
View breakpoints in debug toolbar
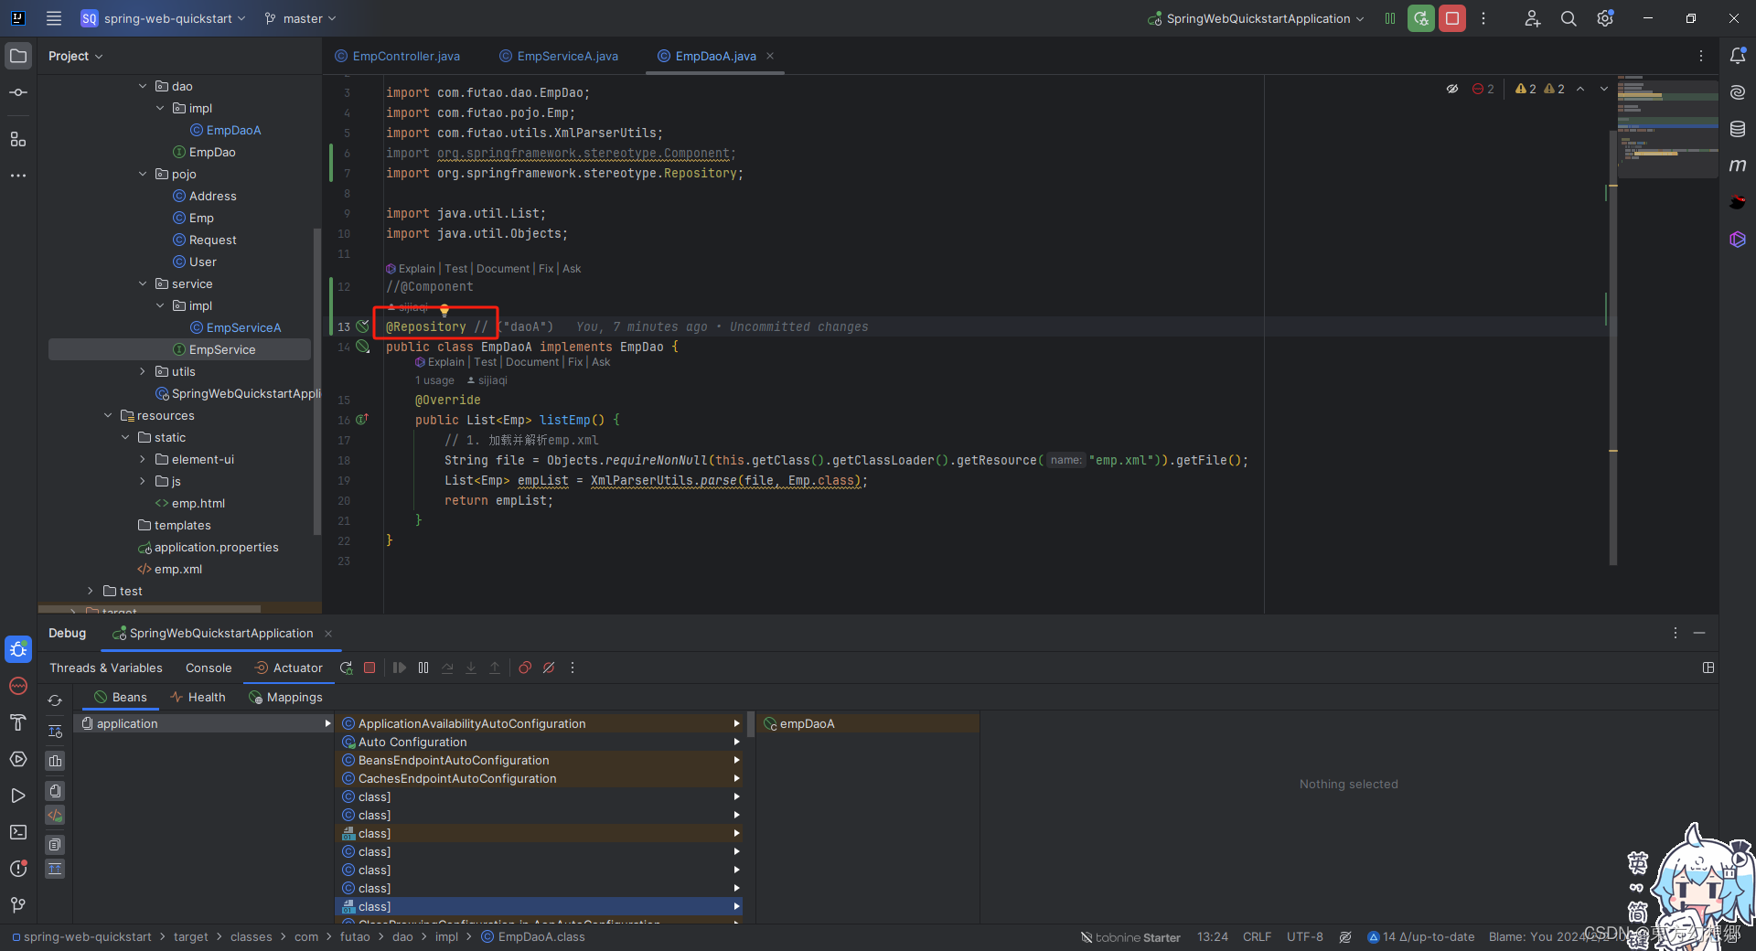[x=525, y=668]
